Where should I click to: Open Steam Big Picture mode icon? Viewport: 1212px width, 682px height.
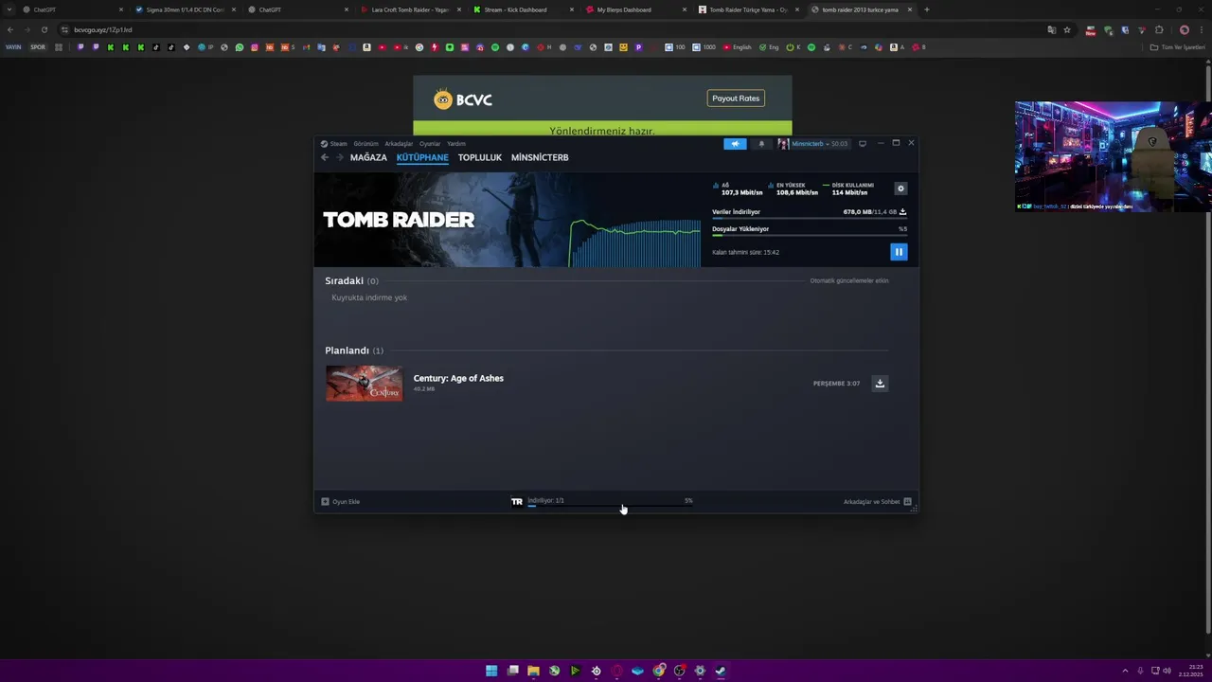(862, 144)
